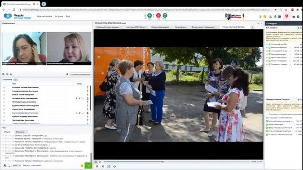Pause the ТОЧКА РОСТА video playback

(96, 161)
